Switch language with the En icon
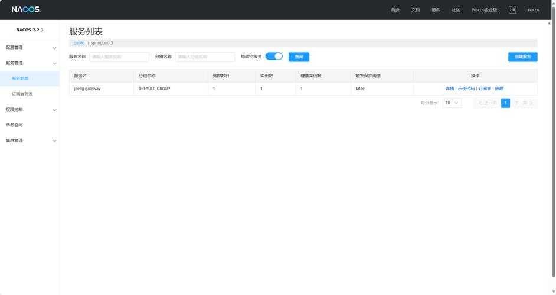This screenshot has height=295, width=556. (512, 9)
